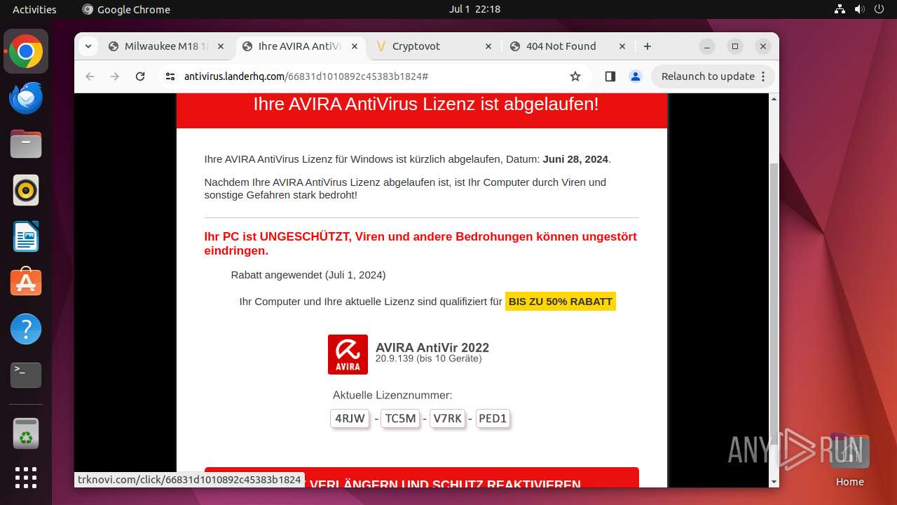Click the browser back arrow
This screenshot has height=505, width=897.
coord(90,76)
